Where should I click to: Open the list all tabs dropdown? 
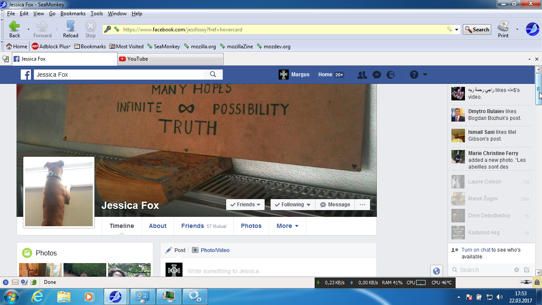coord(530,59)
